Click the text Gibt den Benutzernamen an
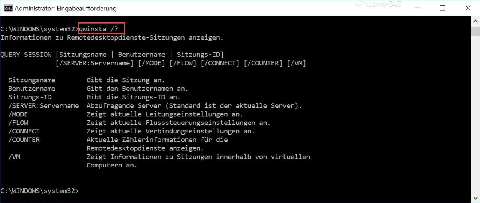Viewport: 480px width, 203px height. click(x=137, y=89)
